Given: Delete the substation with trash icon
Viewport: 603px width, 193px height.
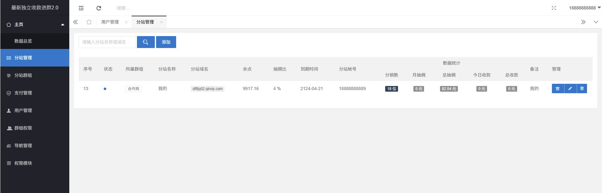Looking at the screenshot, I should pos(558,88).
